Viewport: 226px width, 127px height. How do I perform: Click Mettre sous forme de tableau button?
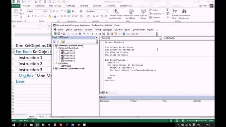tap(131, 14)
